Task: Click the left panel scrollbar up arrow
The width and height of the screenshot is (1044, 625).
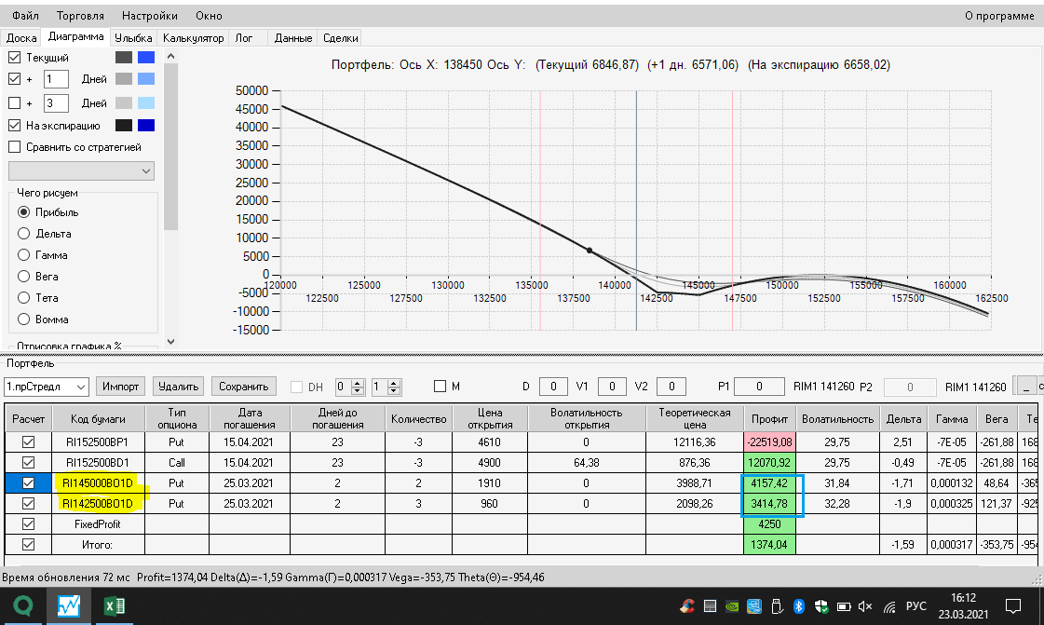Action: [171, 57]
